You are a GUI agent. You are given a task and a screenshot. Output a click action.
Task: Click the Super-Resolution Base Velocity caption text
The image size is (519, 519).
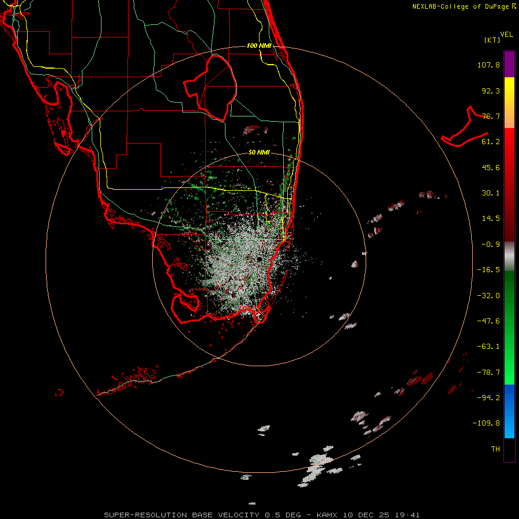point(261,515)
